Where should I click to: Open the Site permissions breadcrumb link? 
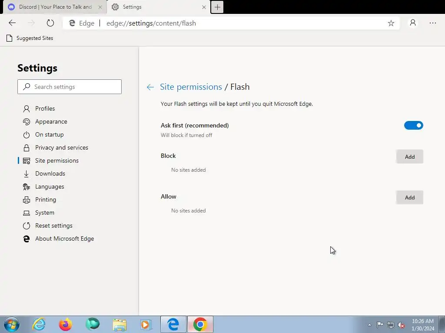(191, 87)
